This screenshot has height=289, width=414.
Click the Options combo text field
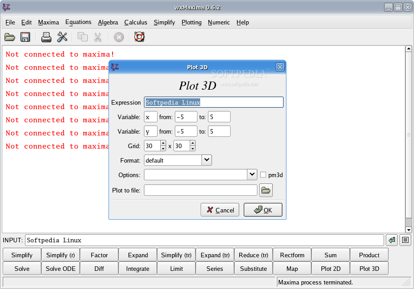click(196, 174)
